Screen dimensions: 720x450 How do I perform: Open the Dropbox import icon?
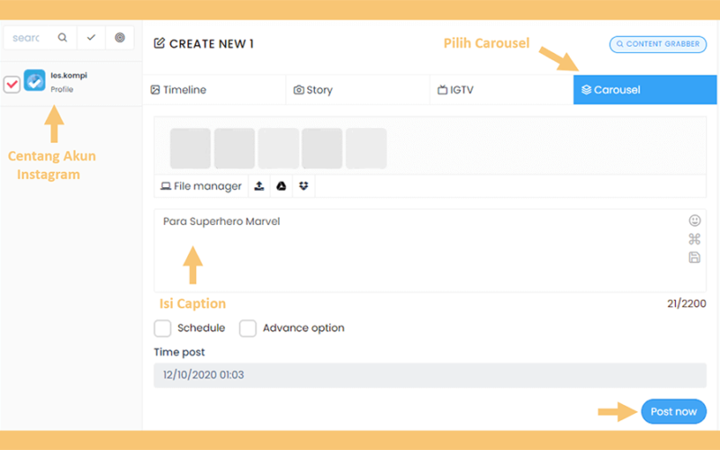click(x=303, y=186)
